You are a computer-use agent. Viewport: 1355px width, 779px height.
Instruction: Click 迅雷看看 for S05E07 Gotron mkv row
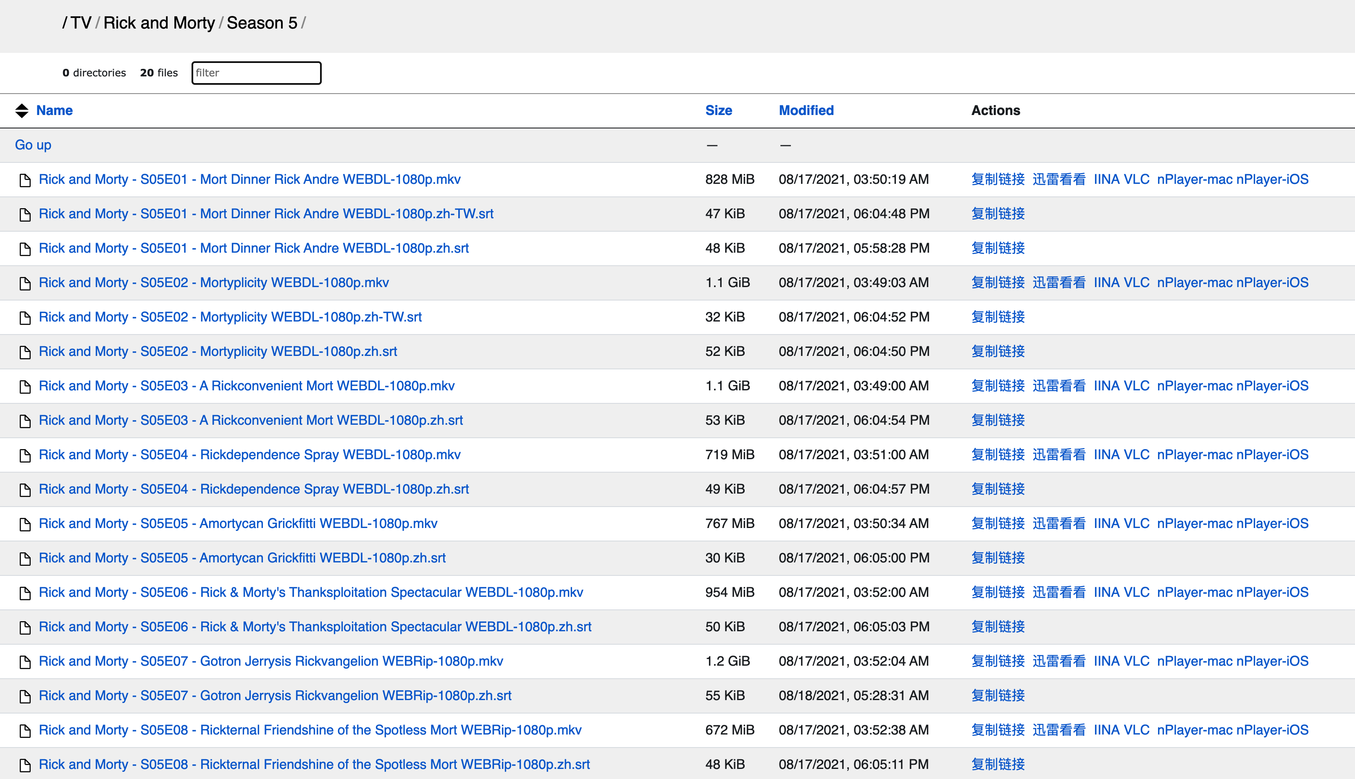click(1059, 661)
